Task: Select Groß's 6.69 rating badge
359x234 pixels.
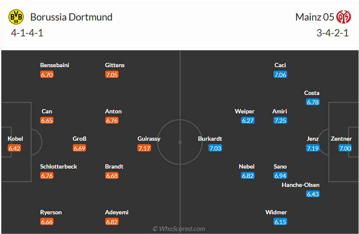Action: (x=79, y=148)
